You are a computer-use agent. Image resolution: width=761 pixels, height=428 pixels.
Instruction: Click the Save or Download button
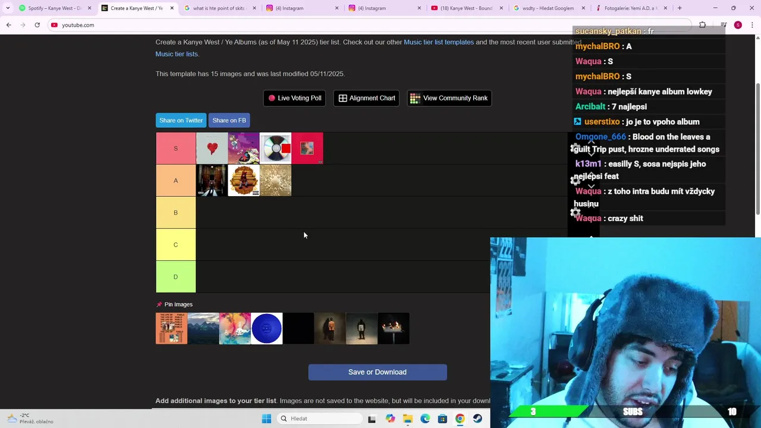(x=378, y=372)
